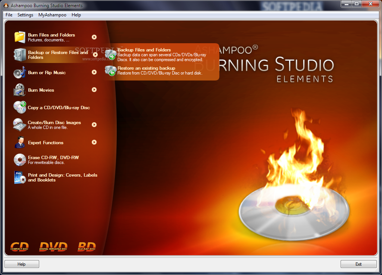The width and height of the screenshot is (382, 275).
Task: Click the Backup Files and Folders submenu icon
Action: point(110,55)
